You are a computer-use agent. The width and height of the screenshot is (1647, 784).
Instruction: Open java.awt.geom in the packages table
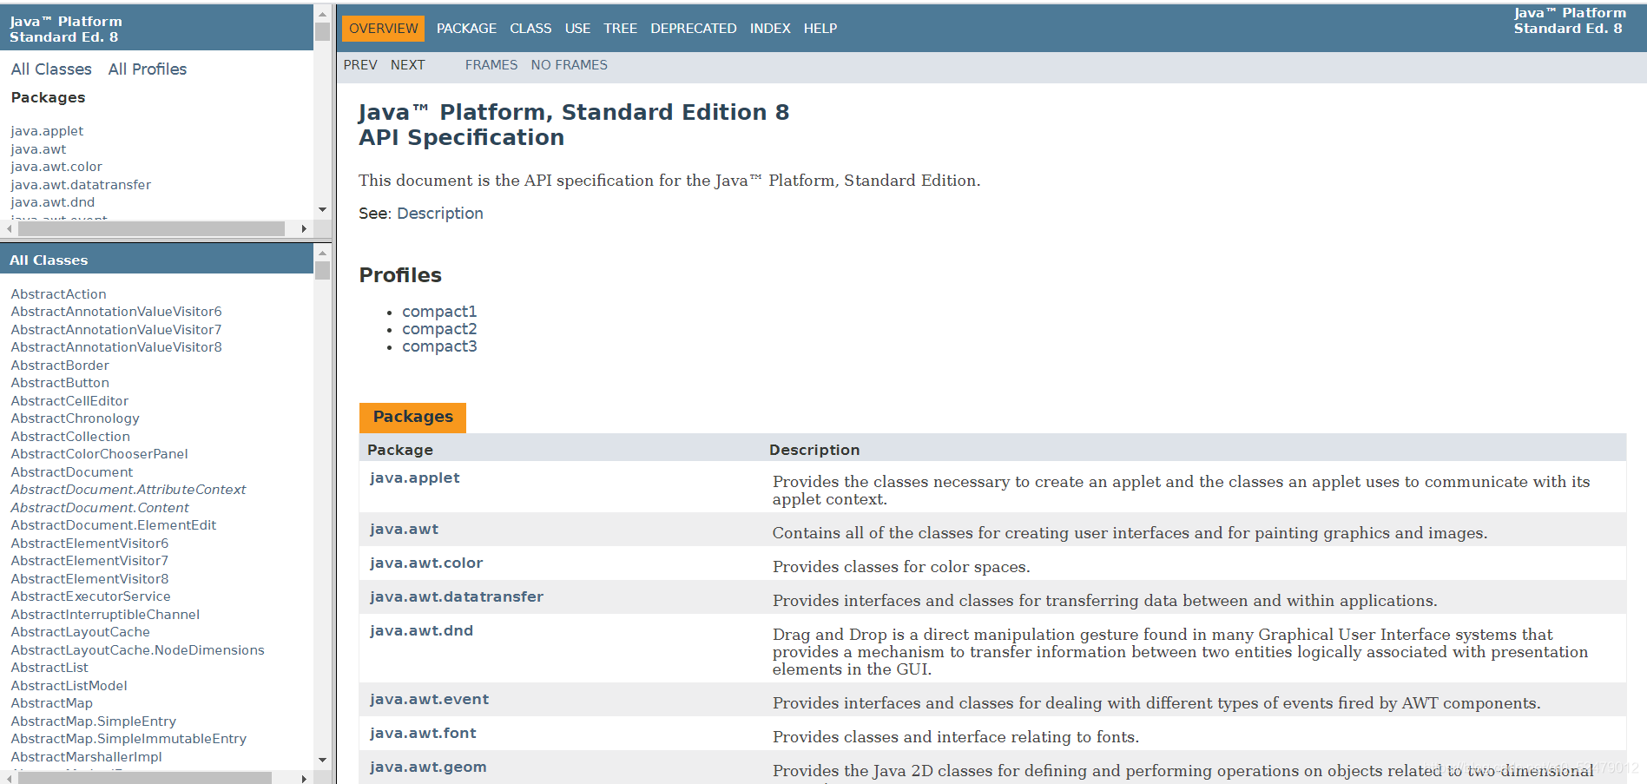click(428, 767)
